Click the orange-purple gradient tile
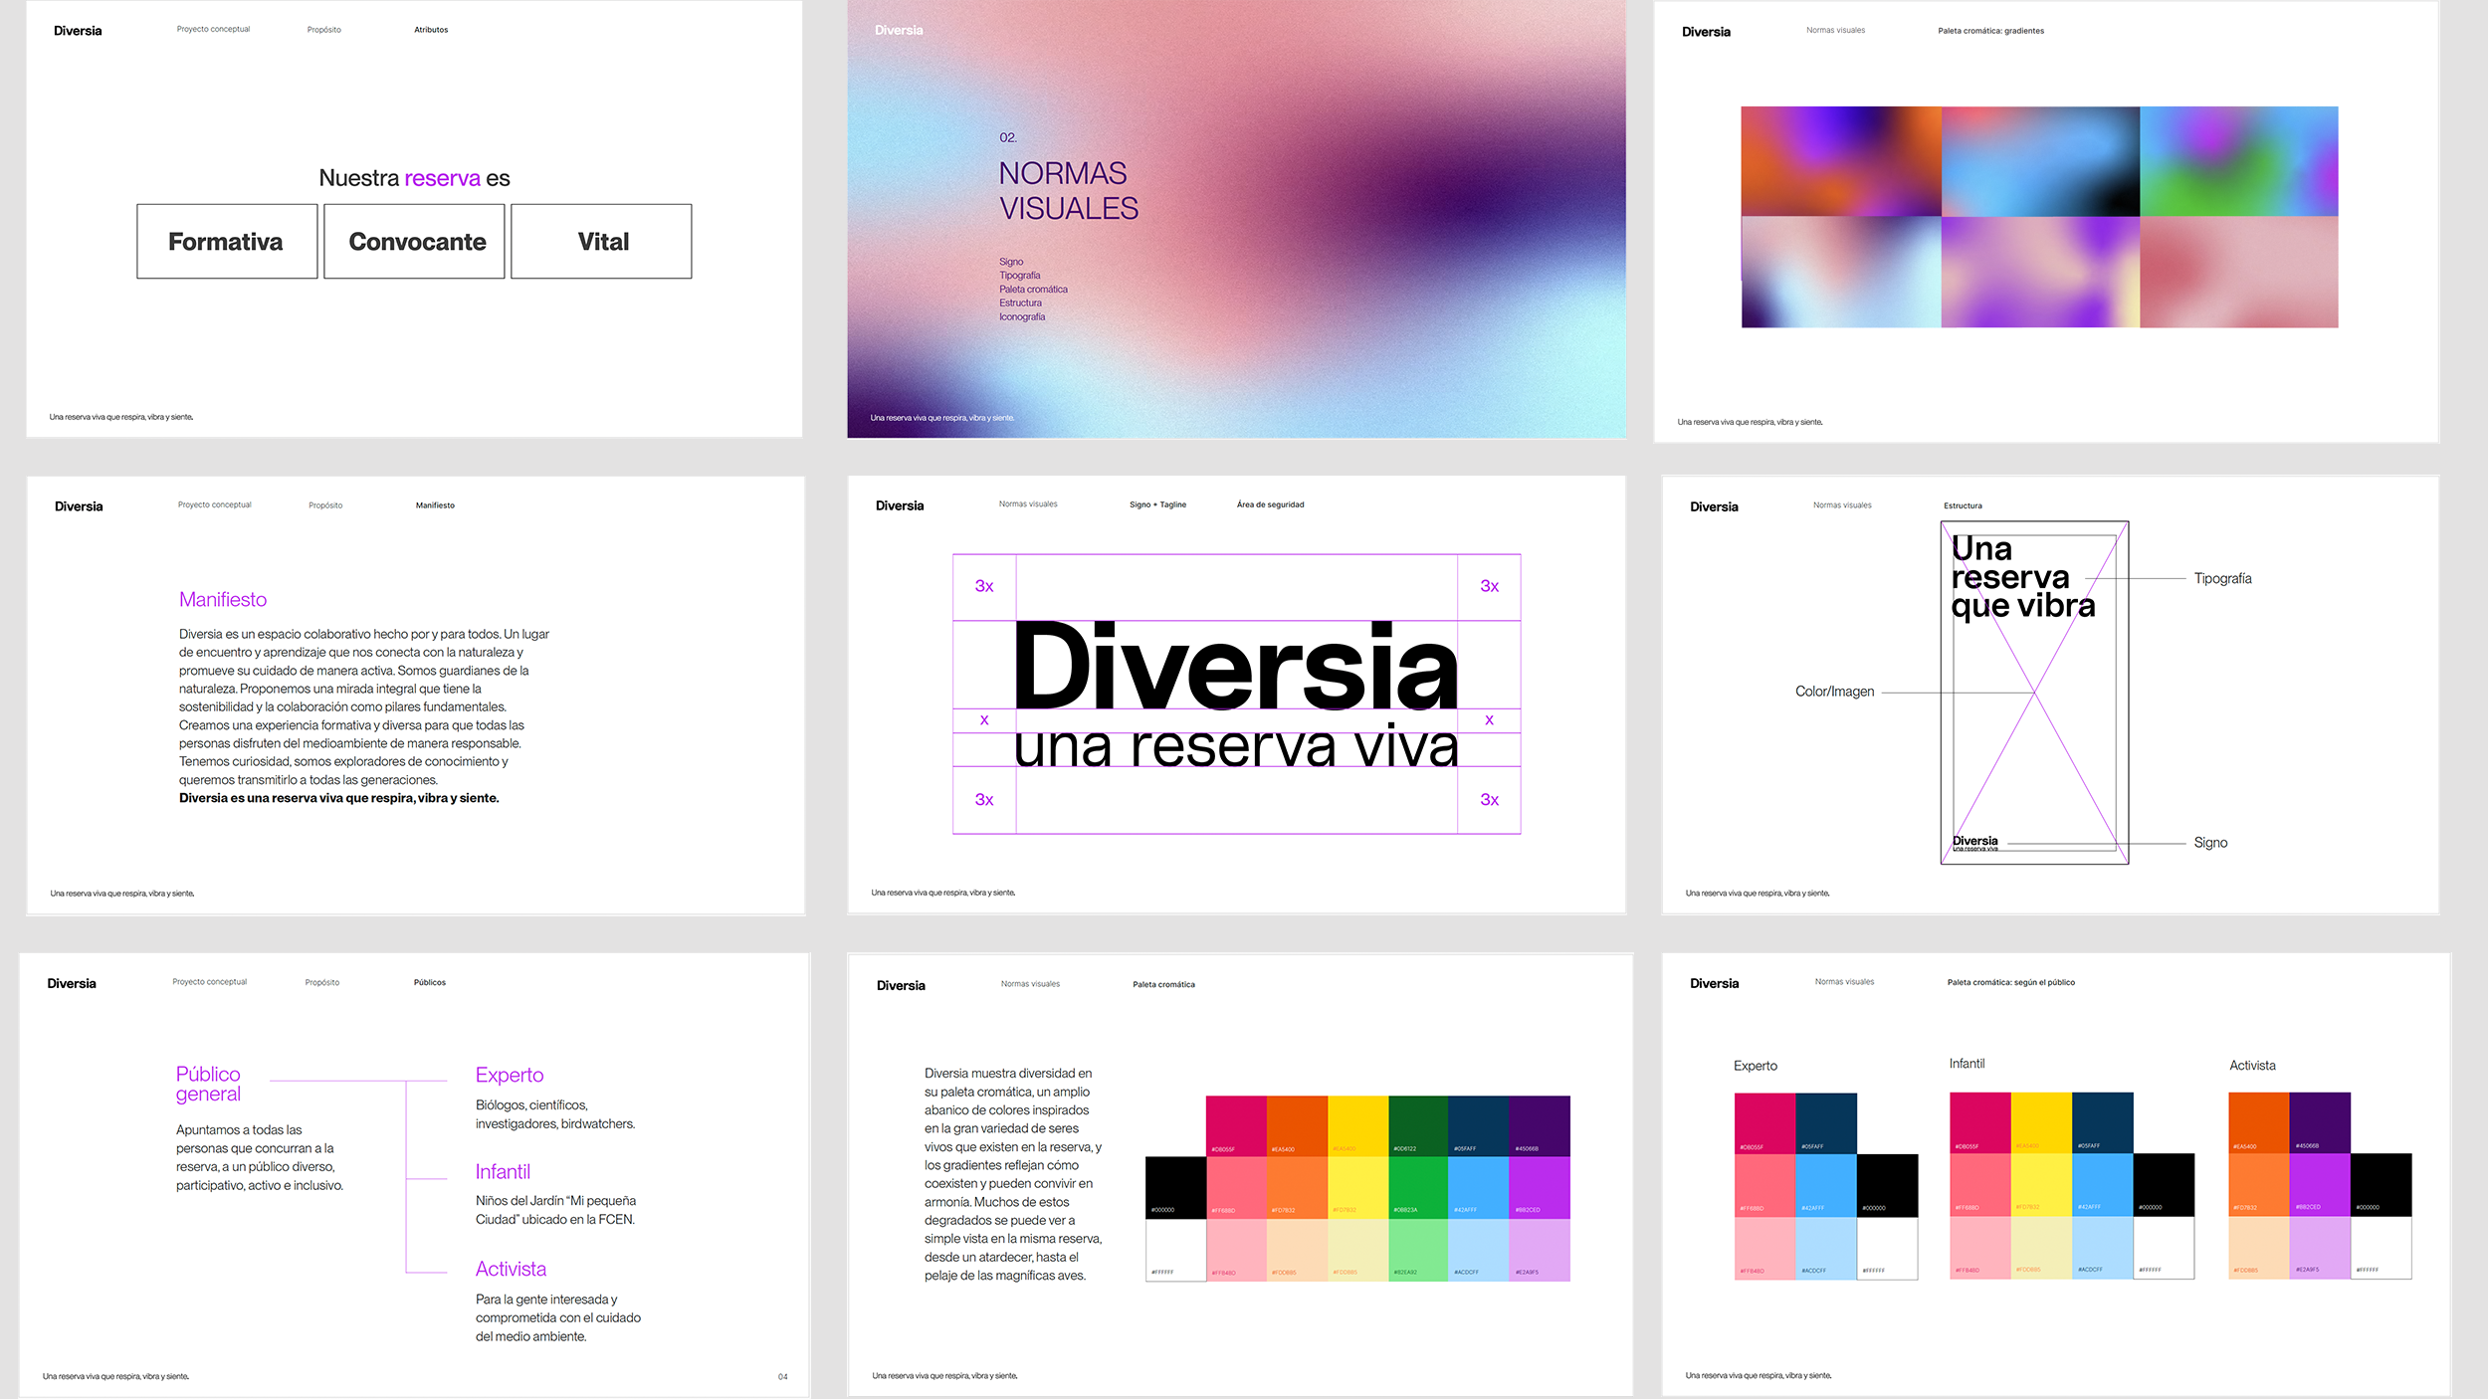Screen dimensions: 2488x1399 [x=1840, y=161]
